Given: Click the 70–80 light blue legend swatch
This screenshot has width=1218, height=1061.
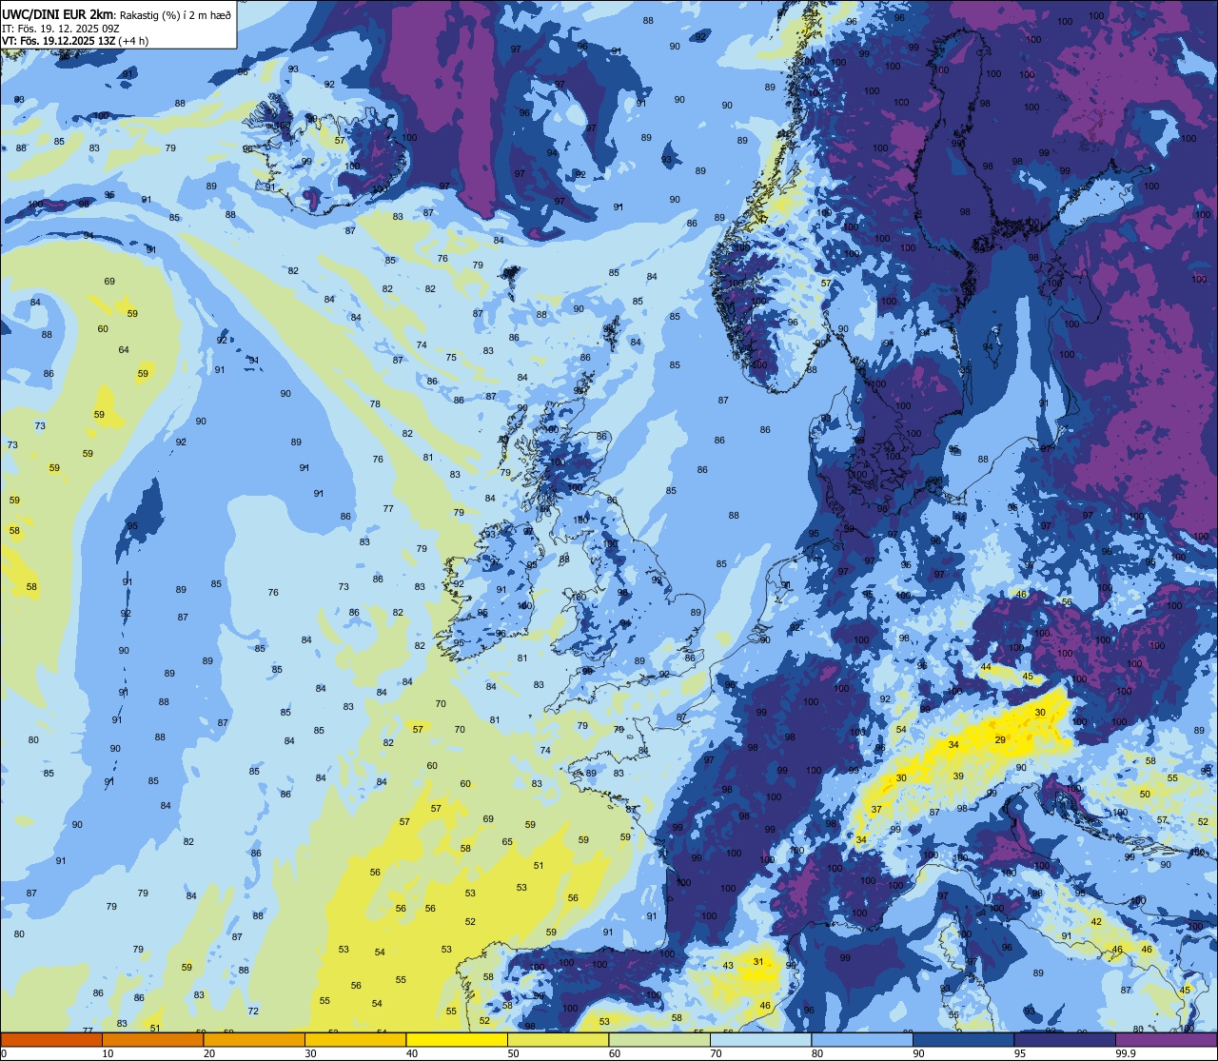Looking at the screenshot, I should (x=761, y=1039).
